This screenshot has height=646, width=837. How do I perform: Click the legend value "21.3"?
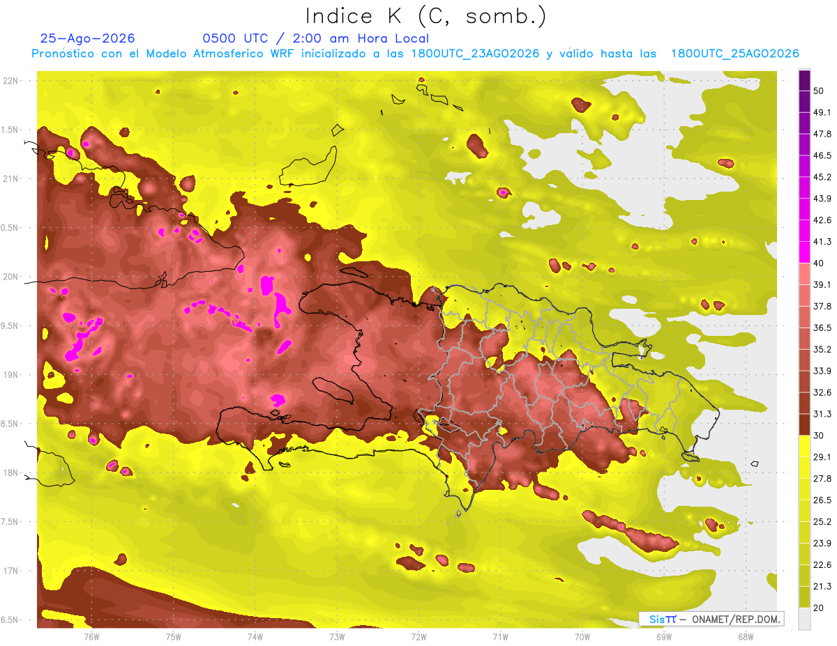822,587
